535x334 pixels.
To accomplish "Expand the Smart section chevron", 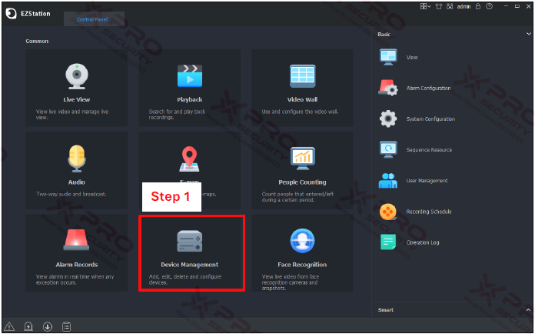I will click(x=529, y=309).
